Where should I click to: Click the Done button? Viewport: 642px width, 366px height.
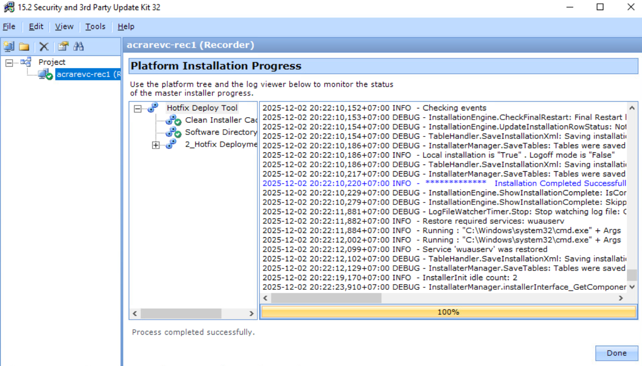point(616,353)
